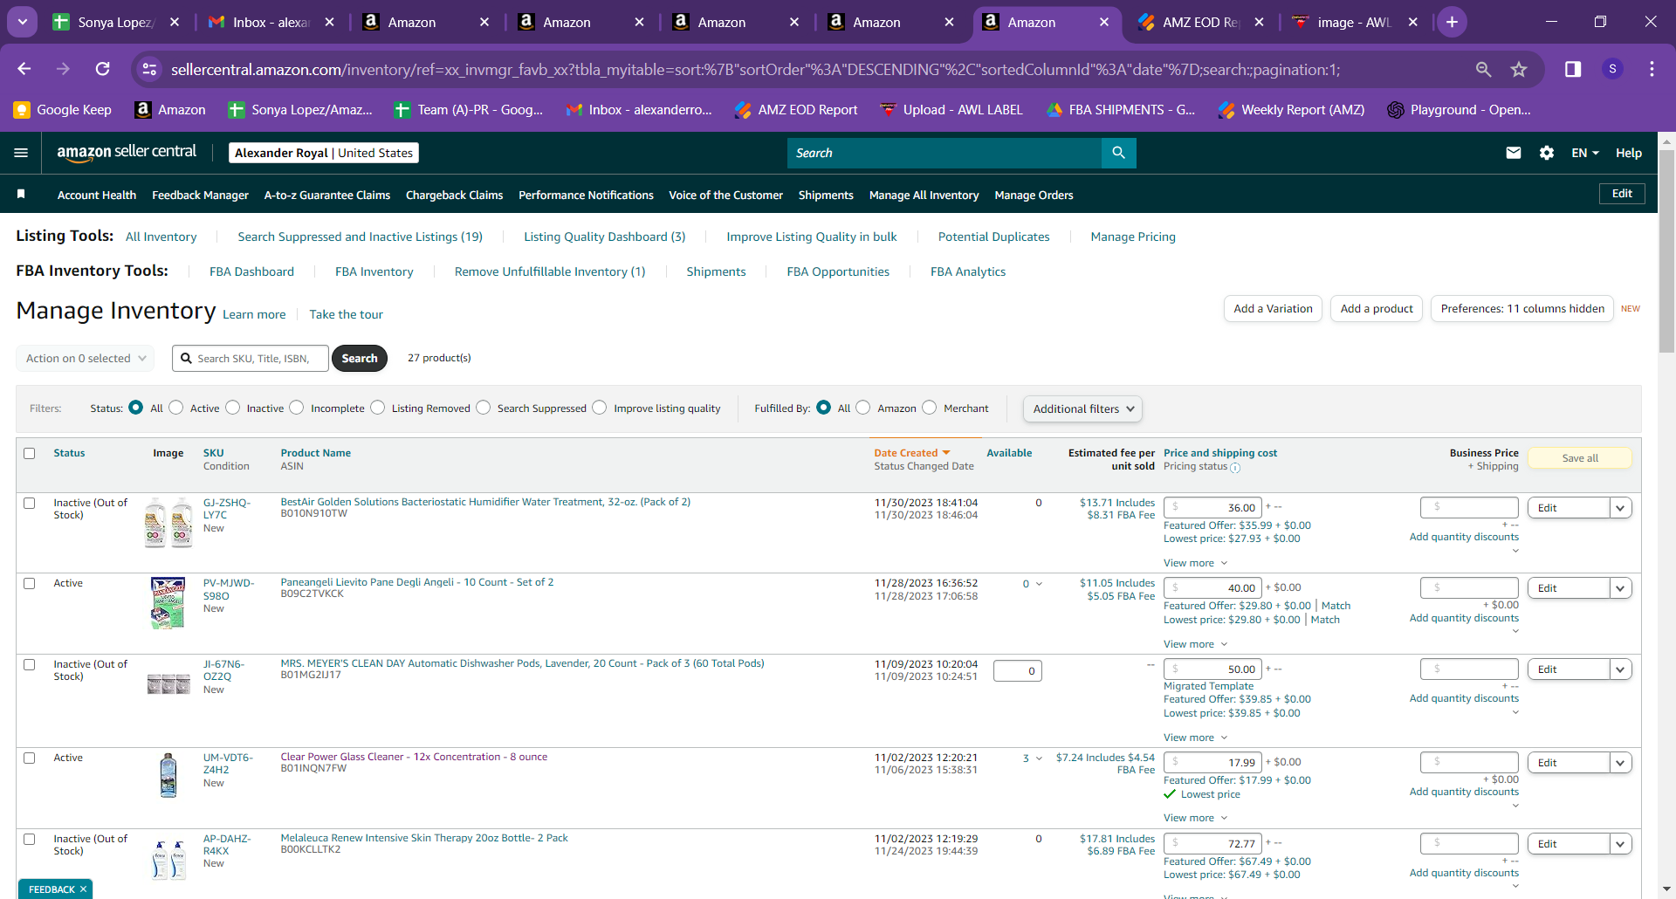Open Search Suppressed and Inactive Listings (19)
1676x899 pixels.
361,237
